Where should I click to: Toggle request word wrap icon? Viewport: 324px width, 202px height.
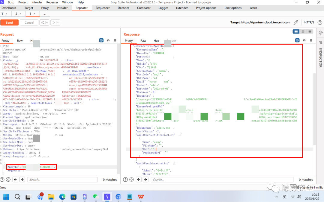tap(101, 40)
